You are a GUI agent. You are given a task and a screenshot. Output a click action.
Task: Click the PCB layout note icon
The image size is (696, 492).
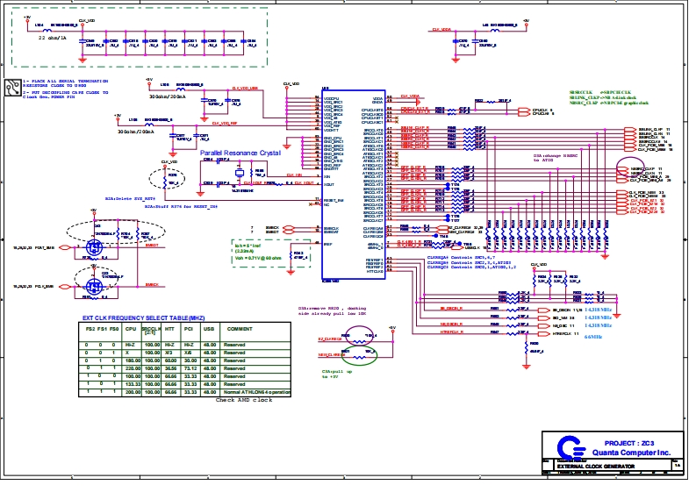pyautogui.click(x=11, y=86)
